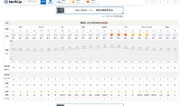The width and height of the screenshot is (192, 106).
Task: Click the wind arrow for hour 15 西
Action: point(112,92)
